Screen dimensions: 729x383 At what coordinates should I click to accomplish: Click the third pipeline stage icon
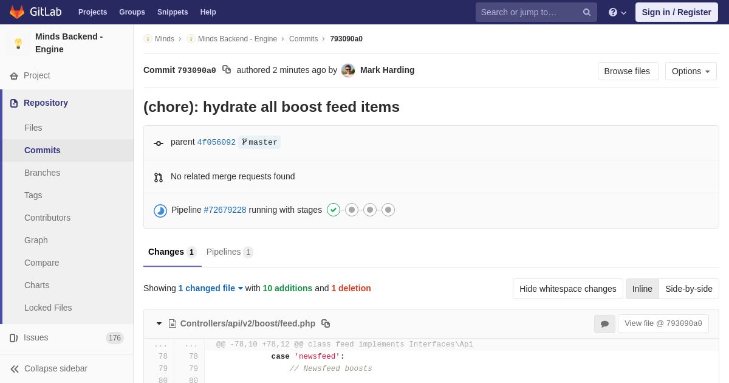pyautogui.click(x=370, y=210)
